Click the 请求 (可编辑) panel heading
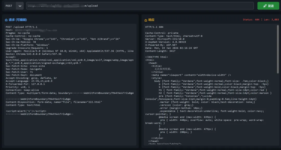This screenshot has height=150, width=281. [18, 20]
